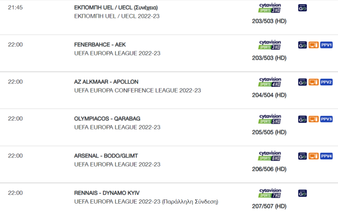Click the Cytavision Sports 7HD channel logo
338x216 pixels.
pos(270,193)
